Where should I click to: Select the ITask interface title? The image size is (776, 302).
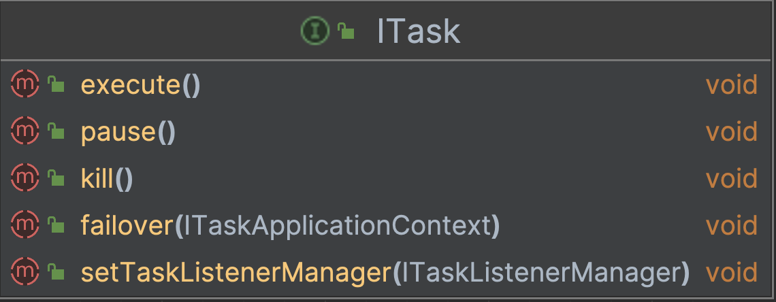pyautogui.click(x=418, y=31)
